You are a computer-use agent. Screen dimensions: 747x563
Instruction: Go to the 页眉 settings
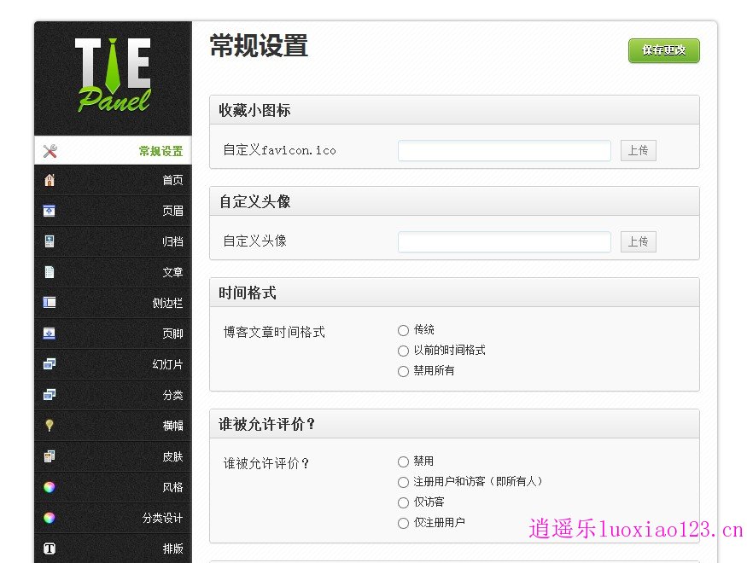pyautogui.click(x=113, y=211)
